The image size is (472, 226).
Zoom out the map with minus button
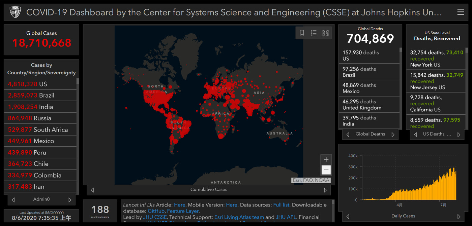[x=326, y=170]
